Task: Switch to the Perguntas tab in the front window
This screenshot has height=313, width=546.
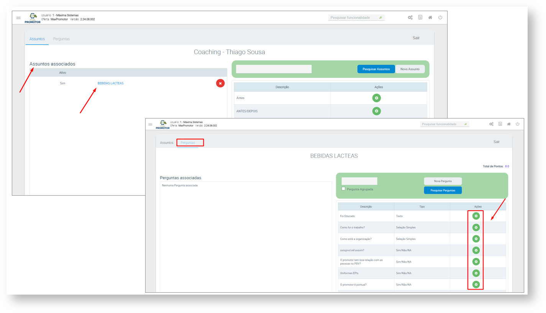Action: (188, 143)
